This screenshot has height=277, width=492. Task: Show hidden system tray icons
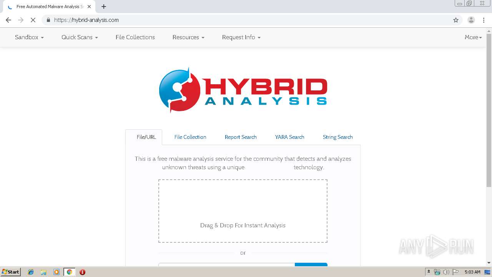click(429, 272)
